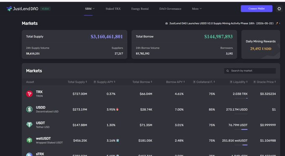This screenshot has height=156, width=285.
Task: Click USDT total borrow $71.35M
Action: click(x=146, y=125)
